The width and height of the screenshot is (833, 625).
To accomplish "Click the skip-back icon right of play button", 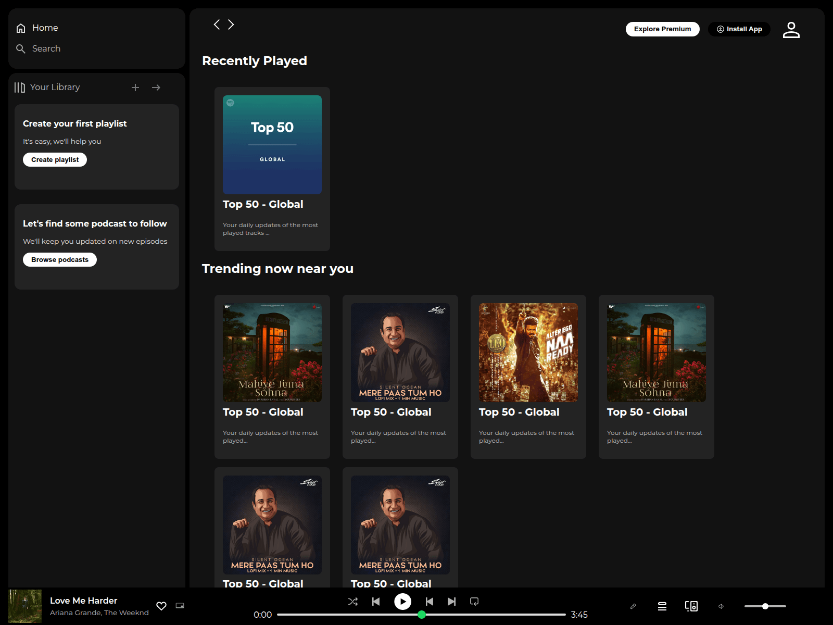I will [x=430, y=602].
